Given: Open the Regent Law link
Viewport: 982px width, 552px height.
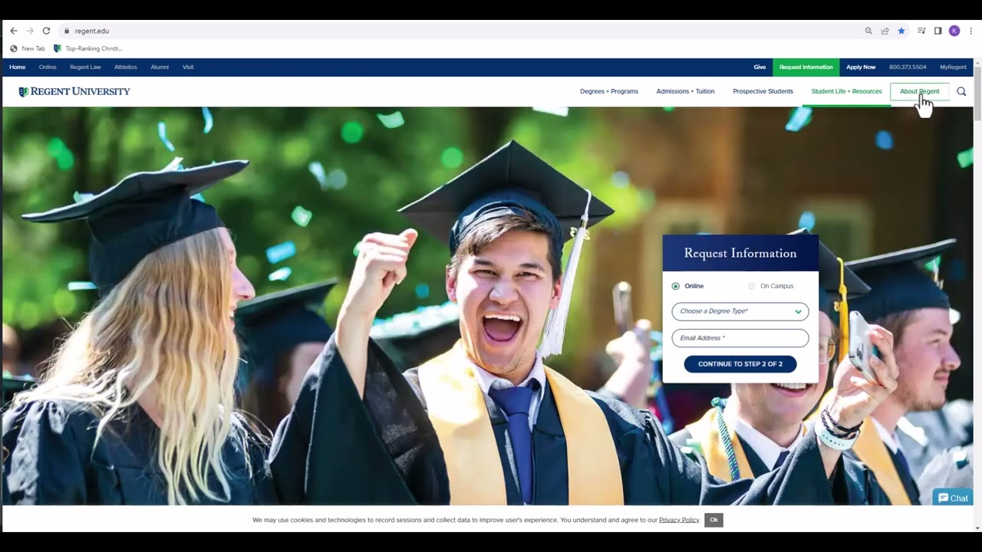Looking at the screenshot, I should 85,67.
